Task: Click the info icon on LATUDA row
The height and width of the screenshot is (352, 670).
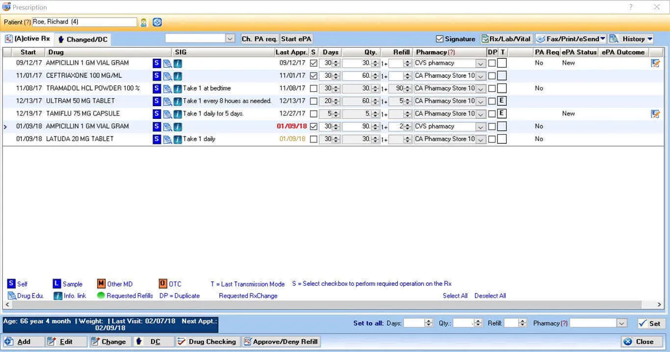Action: 178,139
